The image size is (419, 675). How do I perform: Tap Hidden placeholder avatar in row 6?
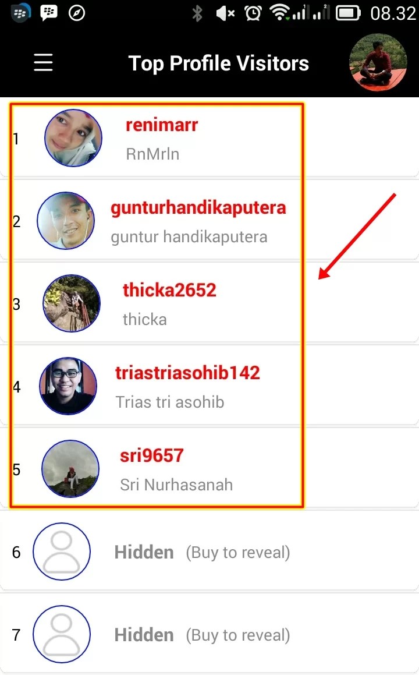tap(62, 552)
